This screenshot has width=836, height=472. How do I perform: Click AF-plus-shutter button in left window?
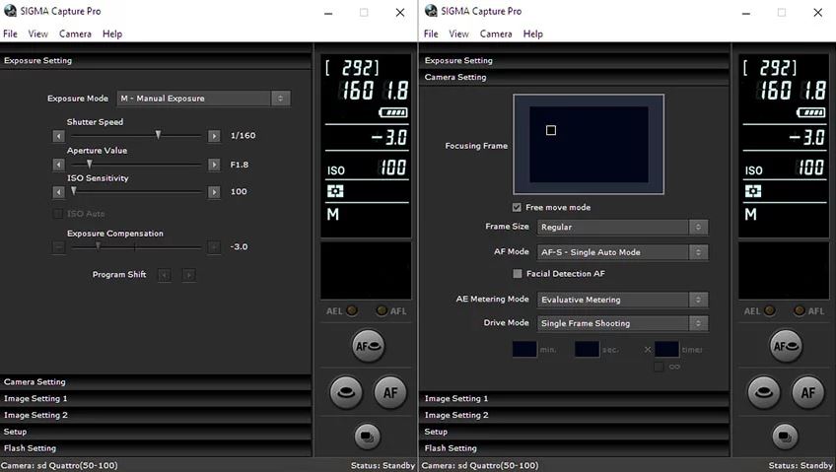click(368, 346)
